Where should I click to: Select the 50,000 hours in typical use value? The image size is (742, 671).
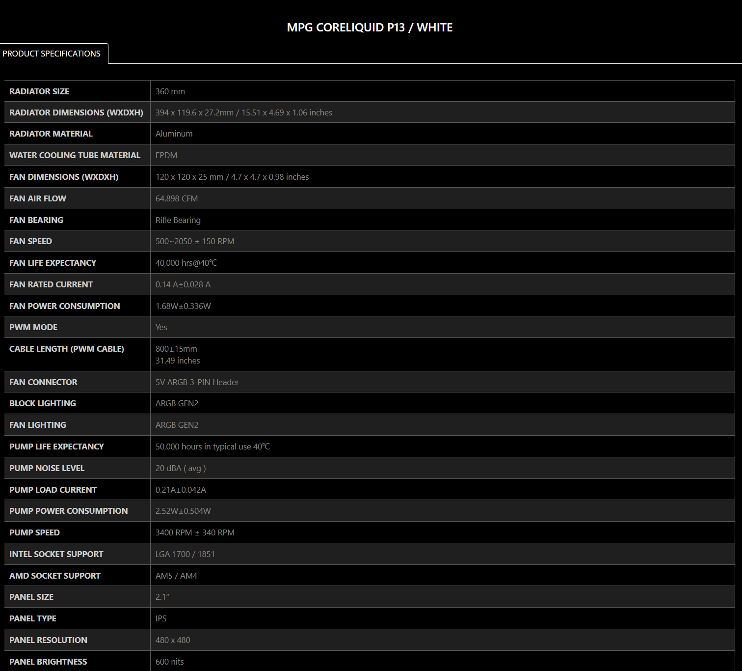[x=213, y=447]
